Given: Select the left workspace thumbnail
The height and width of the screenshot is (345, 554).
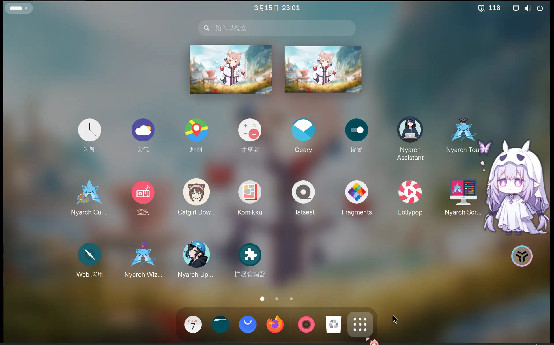Looking at the screenshot, I should (230, 69).
